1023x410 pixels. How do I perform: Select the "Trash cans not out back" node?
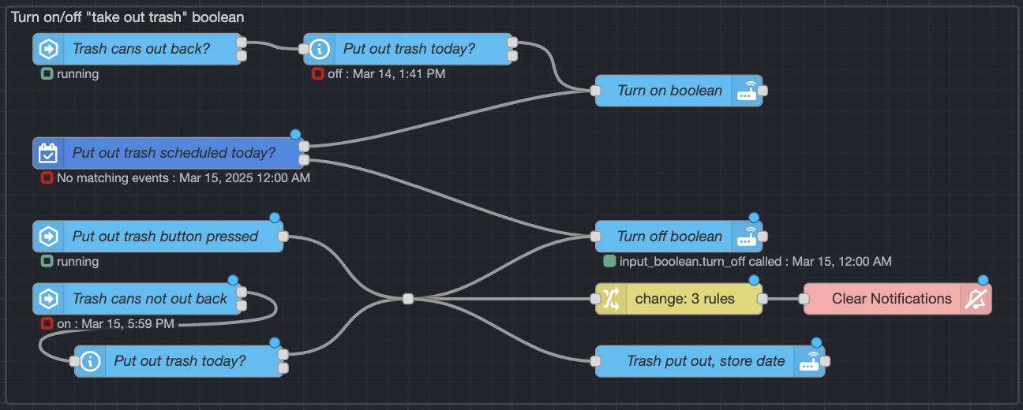[x=137, y=299]
